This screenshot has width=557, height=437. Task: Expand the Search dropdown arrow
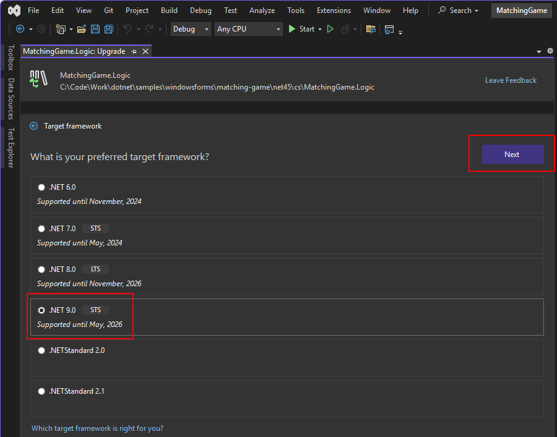coord(478,11)
